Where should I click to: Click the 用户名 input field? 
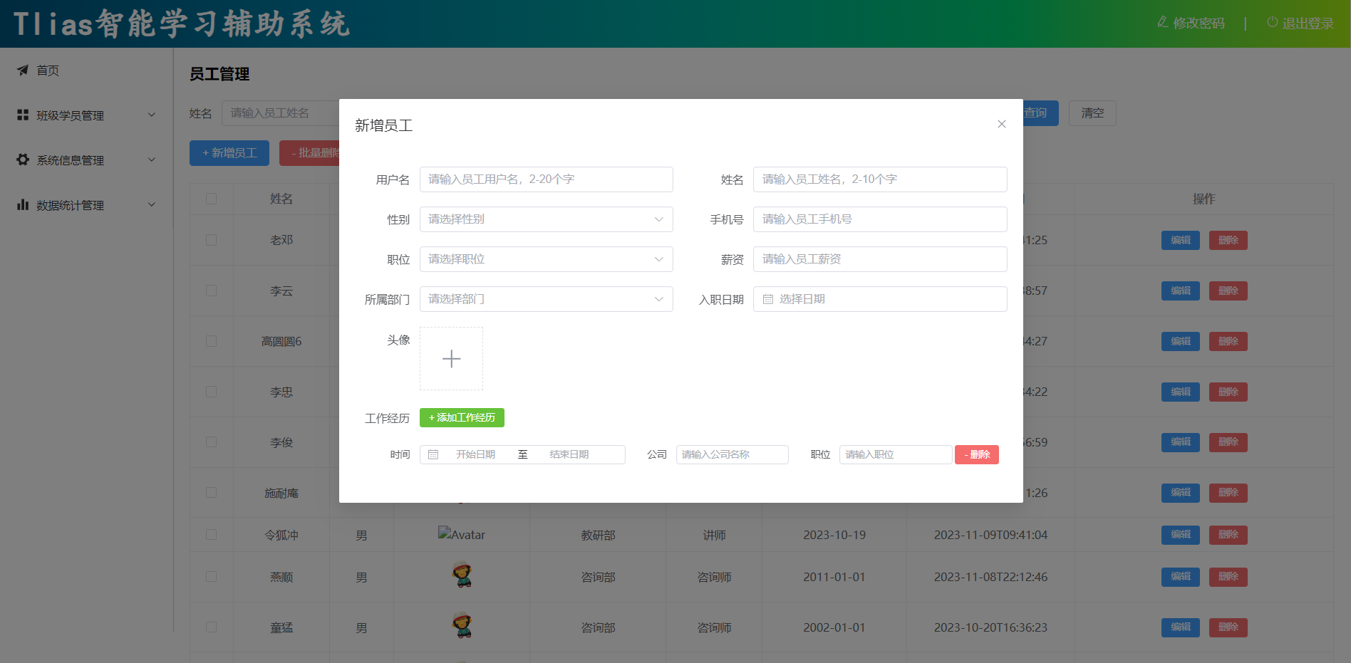546,179
